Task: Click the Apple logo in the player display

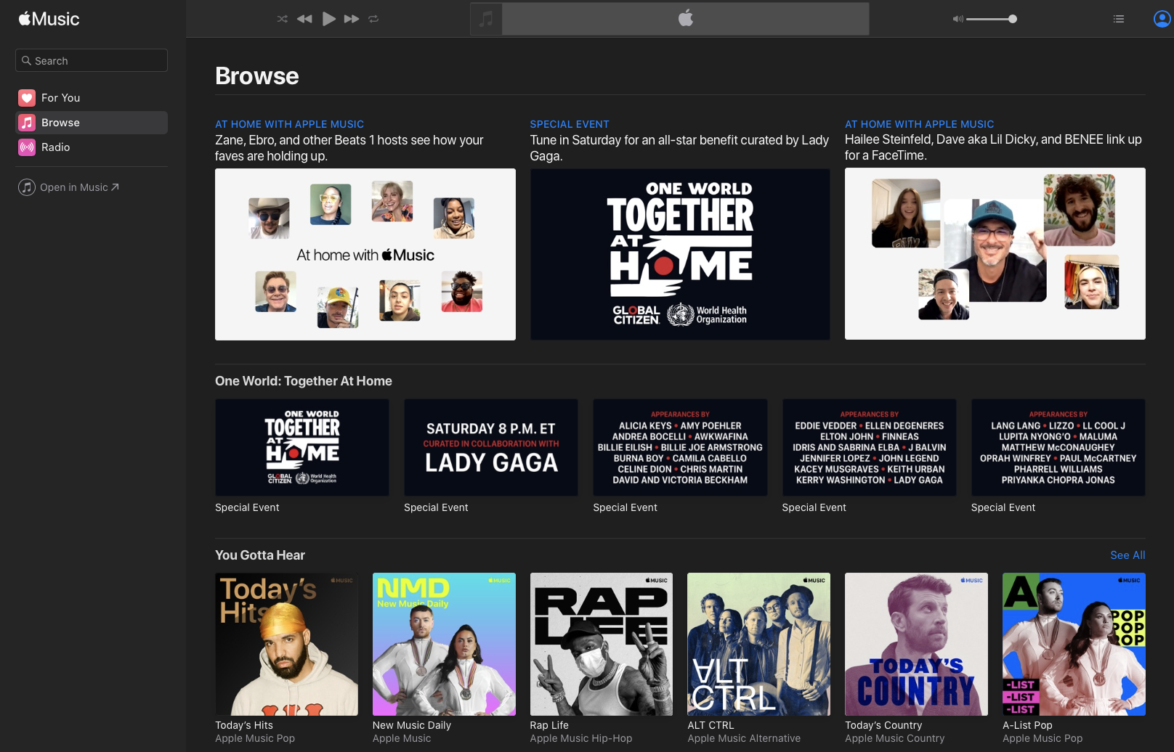Action: click(685, 19)
